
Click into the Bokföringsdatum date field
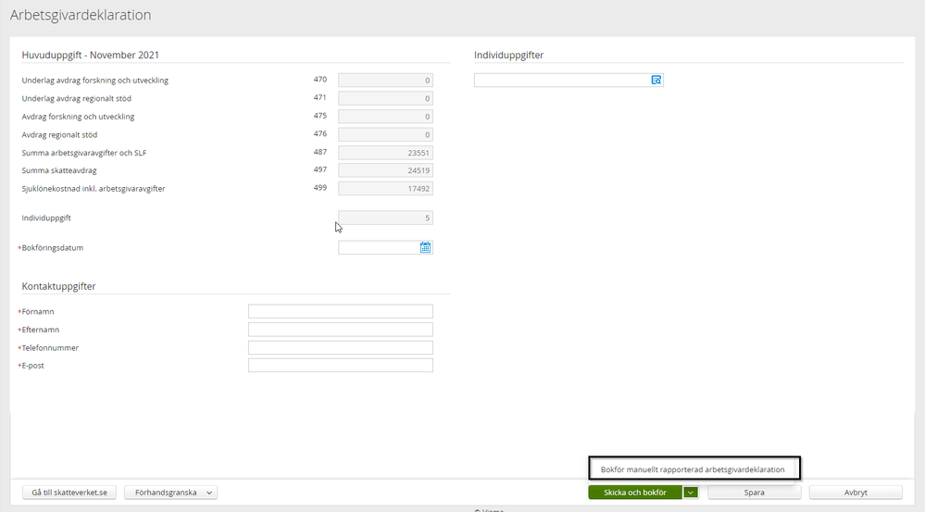click(379, 247)
